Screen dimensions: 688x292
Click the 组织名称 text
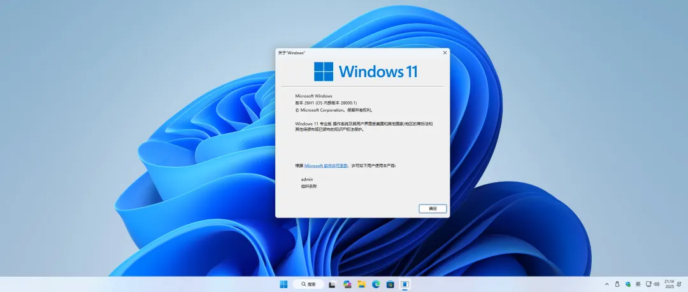[x=309, y=186]
